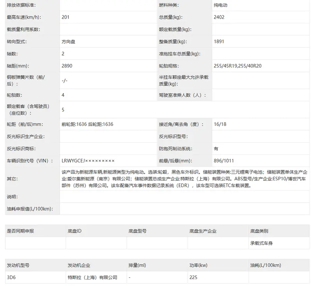
Task: Click the fuel type value 纯电动
Action: 220,5
